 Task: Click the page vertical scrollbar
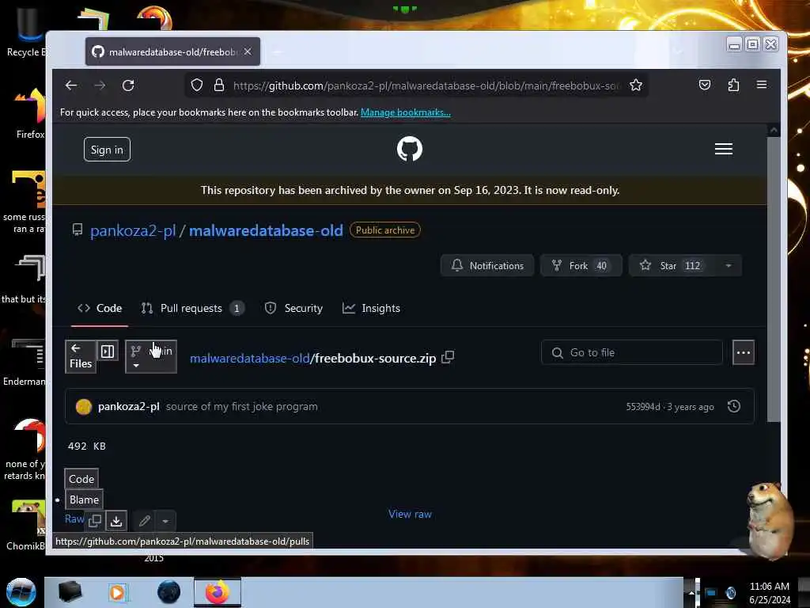click(x=774, y=279)
